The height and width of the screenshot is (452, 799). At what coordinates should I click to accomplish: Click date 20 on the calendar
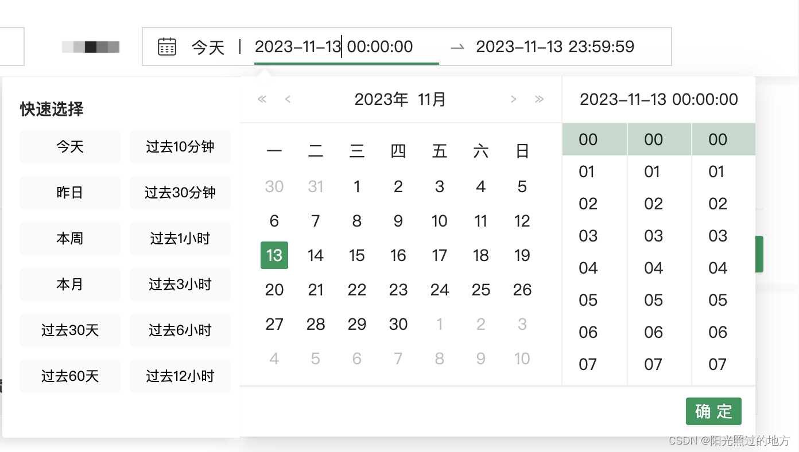point(274,290)
